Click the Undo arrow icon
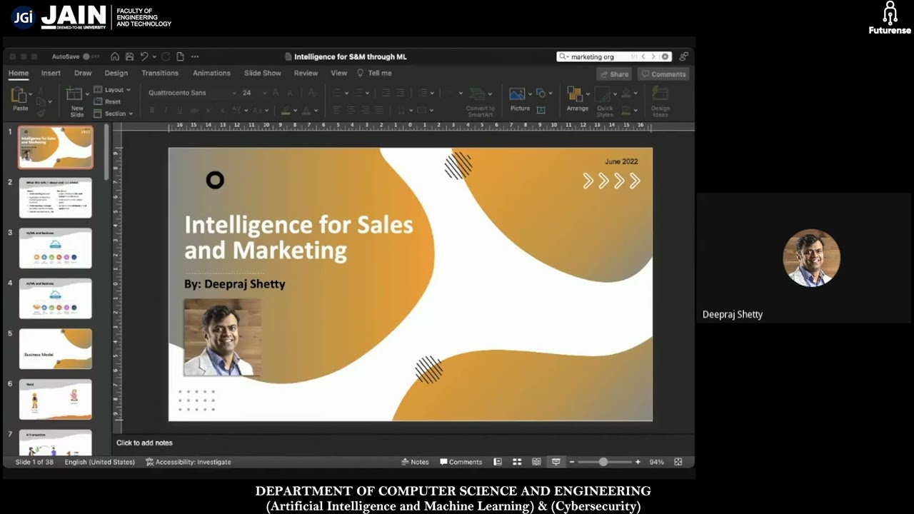Screen dimensions: 914x514 click(144, 56)
